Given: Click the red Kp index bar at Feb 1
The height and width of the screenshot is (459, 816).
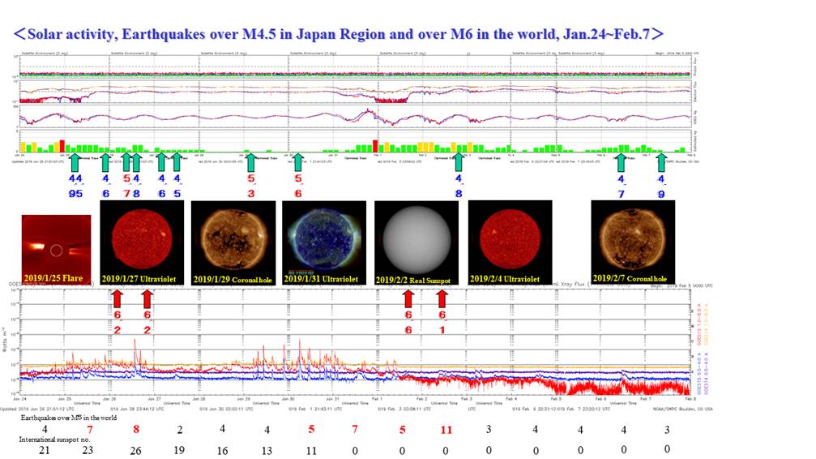Looking at the screenshot, I should click(375, 146).
